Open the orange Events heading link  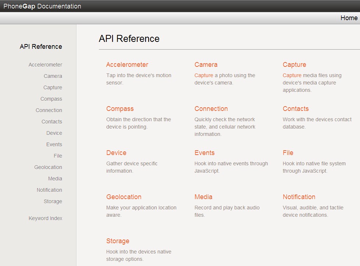204,153
